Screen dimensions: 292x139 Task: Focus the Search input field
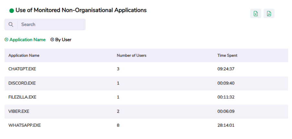click(x=51, y=25)
